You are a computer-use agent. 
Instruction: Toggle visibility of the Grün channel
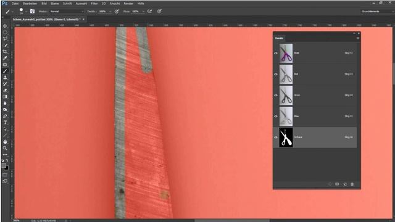276,95
